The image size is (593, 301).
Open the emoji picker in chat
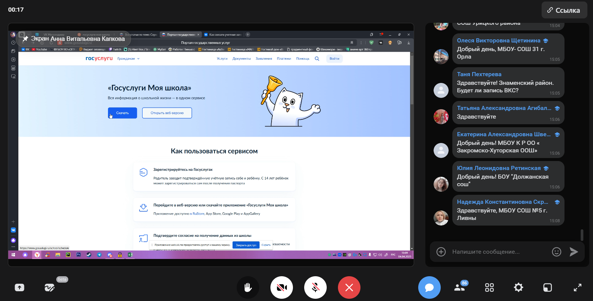coord(556,252)
